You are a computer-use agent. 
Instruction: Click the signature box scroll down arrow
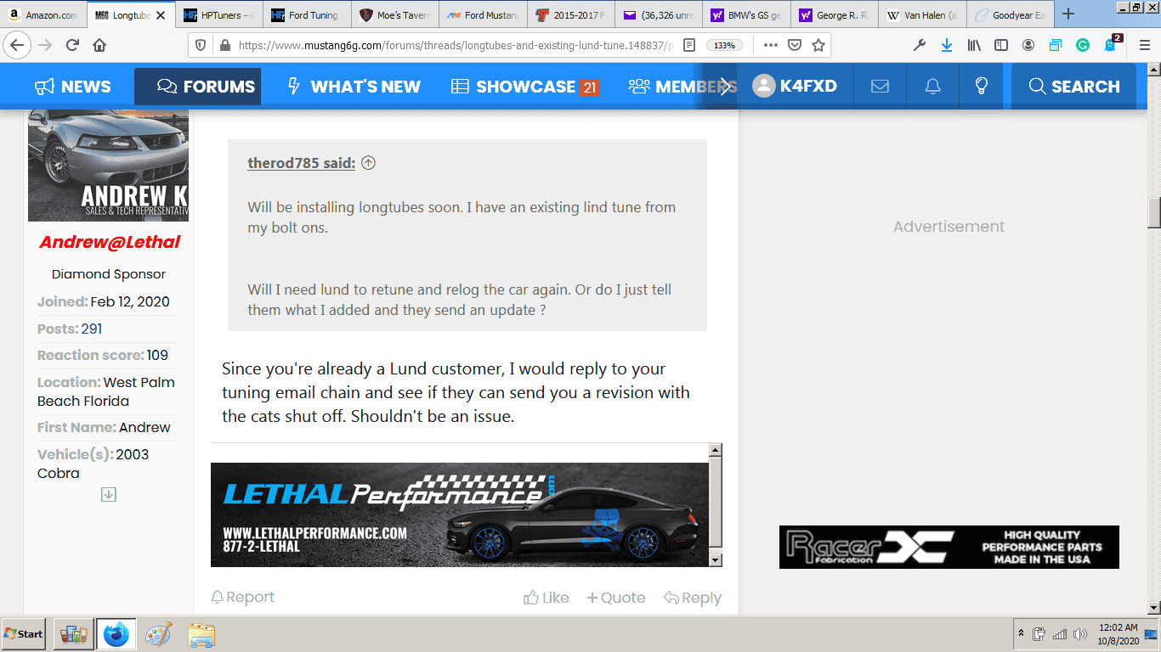716,559
